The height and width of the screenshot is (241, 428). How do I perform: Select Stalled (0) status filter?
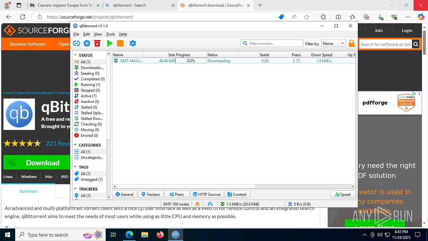[x=89, y=107]
